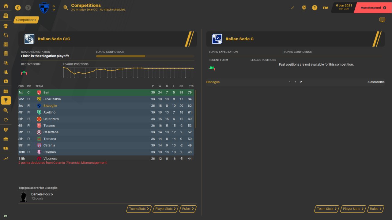Go to the Home screen icon
Image resolution: width=392 pixels, height=220 pixels.
pyautogui.click(x=6, y=6)
